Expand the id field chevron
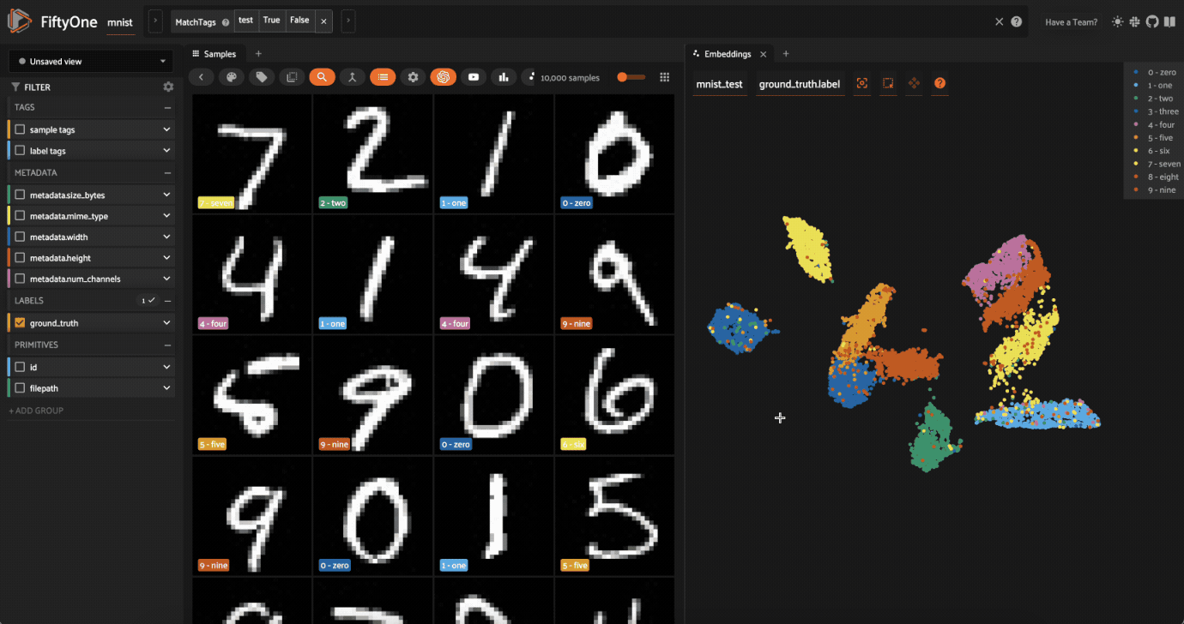 tap(166, 367)
